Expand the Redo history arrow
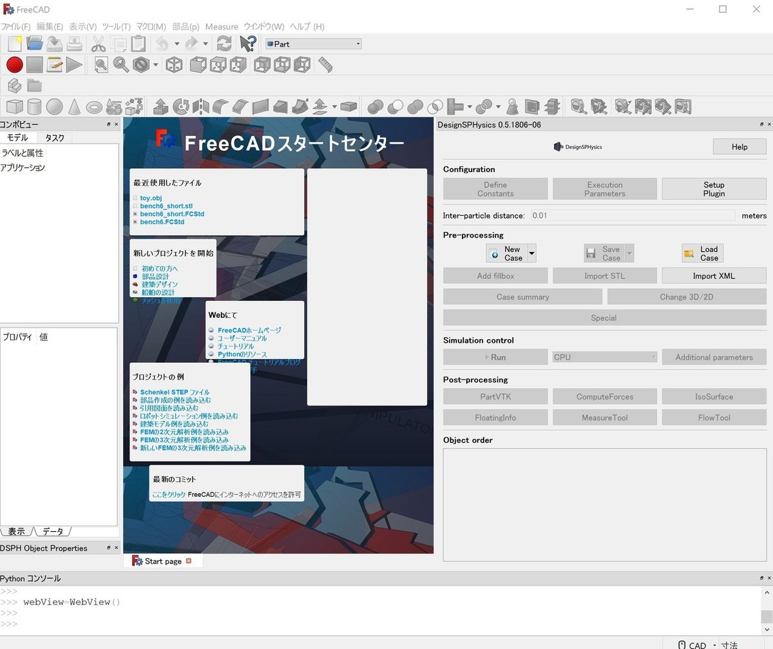The image size is (773, 649). pos(205,44)
